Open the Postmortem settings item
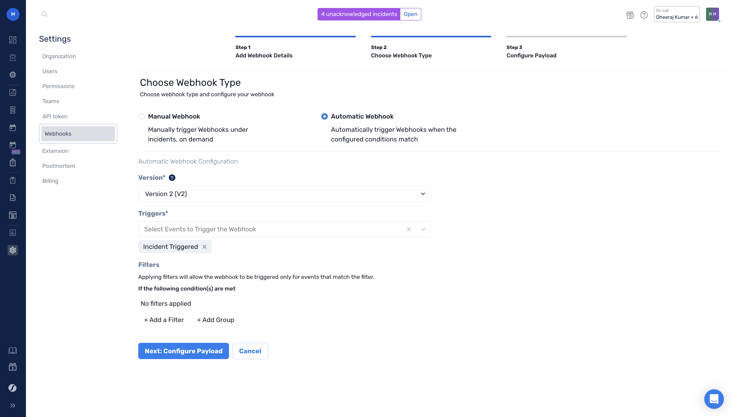The image size is (732, 417). click(x=58, y=166)
